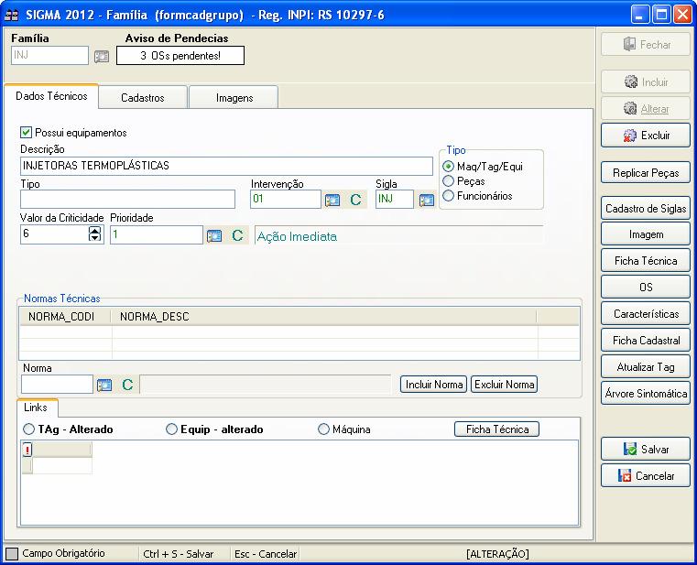Click the Incluir button
This screenshot has height=565, width=697.
pos(646,81)
